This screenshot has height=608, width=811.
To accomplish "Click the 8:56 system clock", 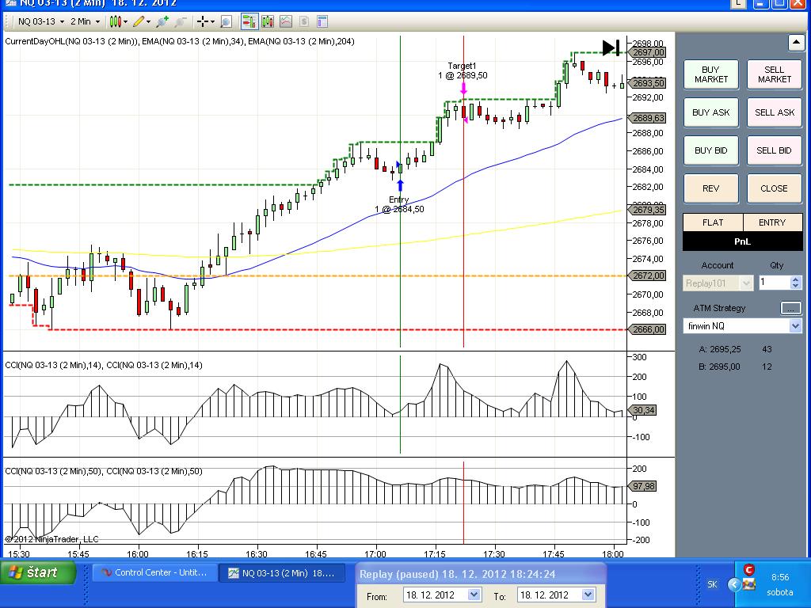I will 780,577.
